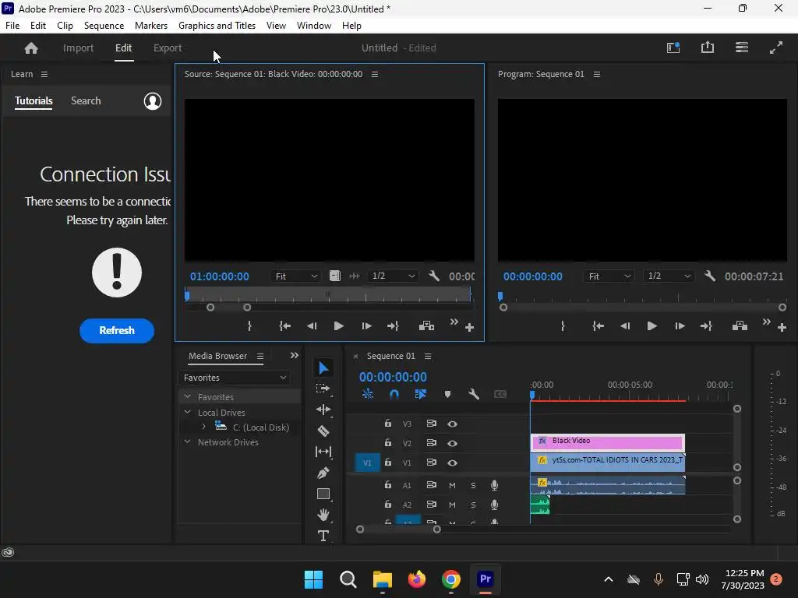Select the Selection tool arrow
The width and height of the screenshot is (798, 598).
(323, 368)
